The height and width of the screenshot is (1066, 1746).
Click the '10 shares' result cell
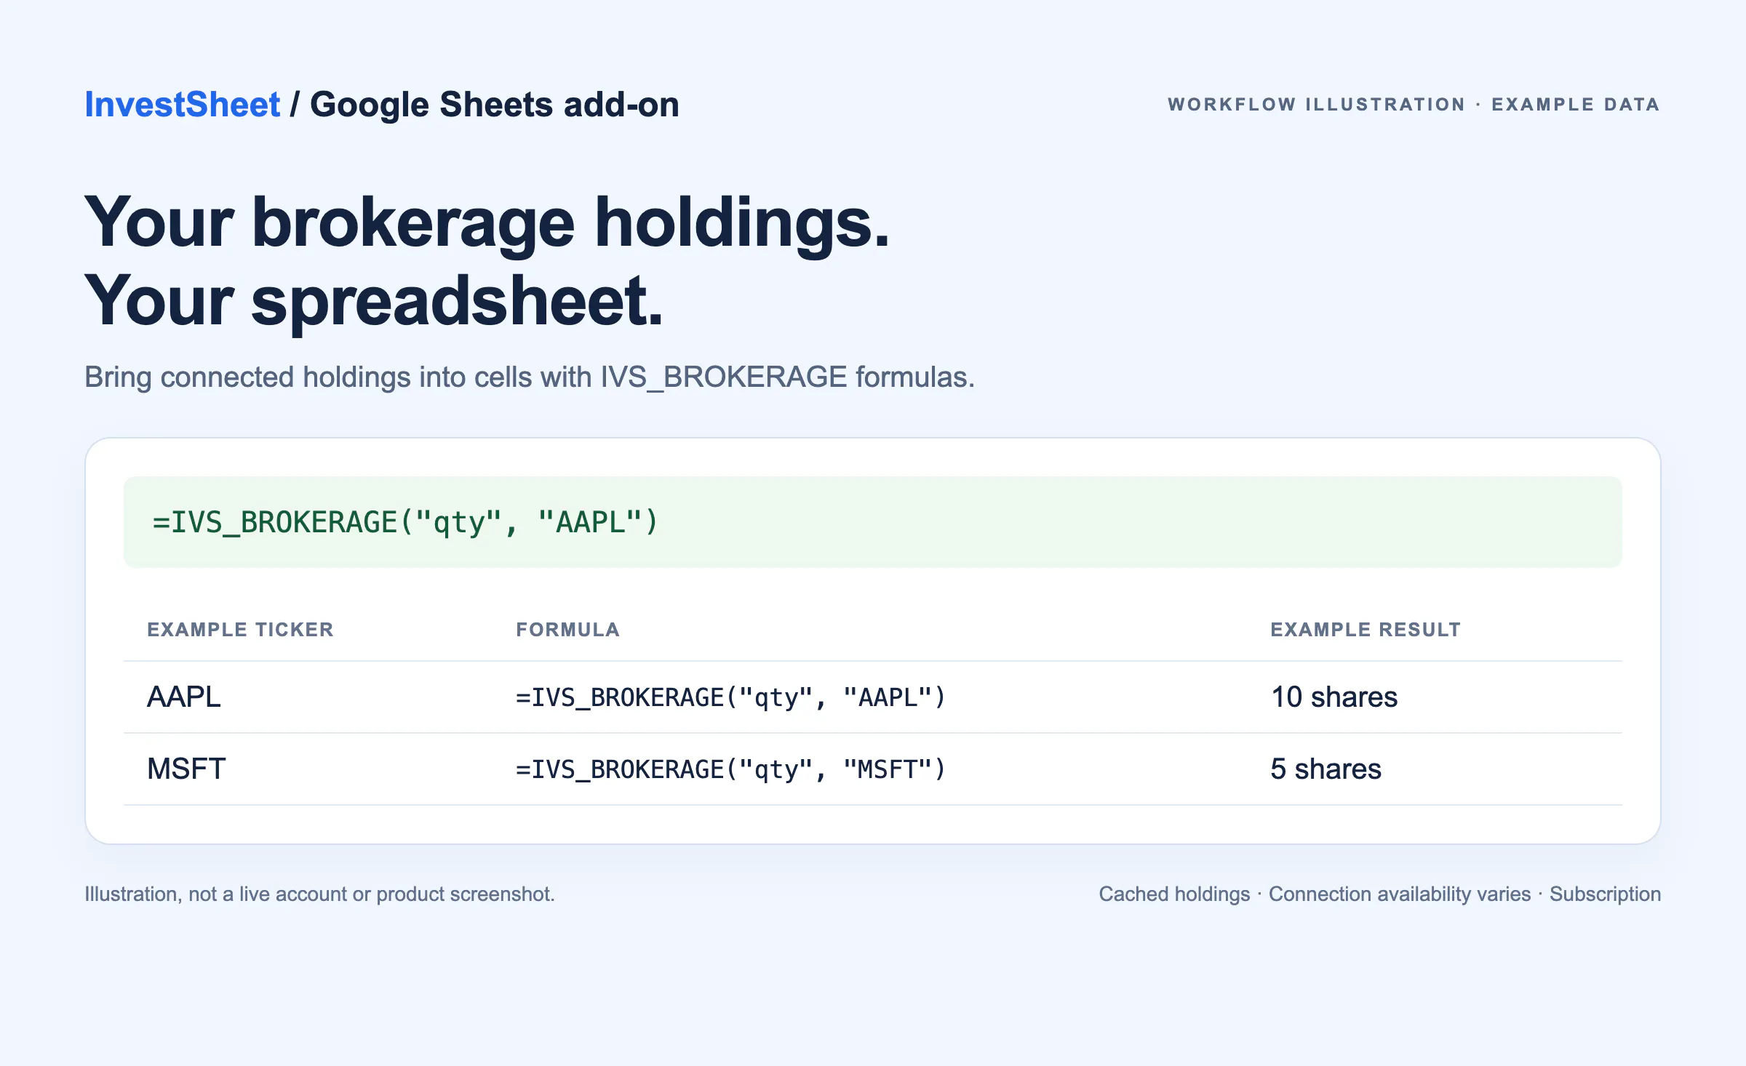pyautogui.click(x=1334, y=697)
